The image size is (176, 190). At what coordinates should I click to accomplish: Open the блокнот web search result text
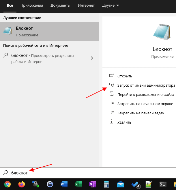tap(45, 59)
